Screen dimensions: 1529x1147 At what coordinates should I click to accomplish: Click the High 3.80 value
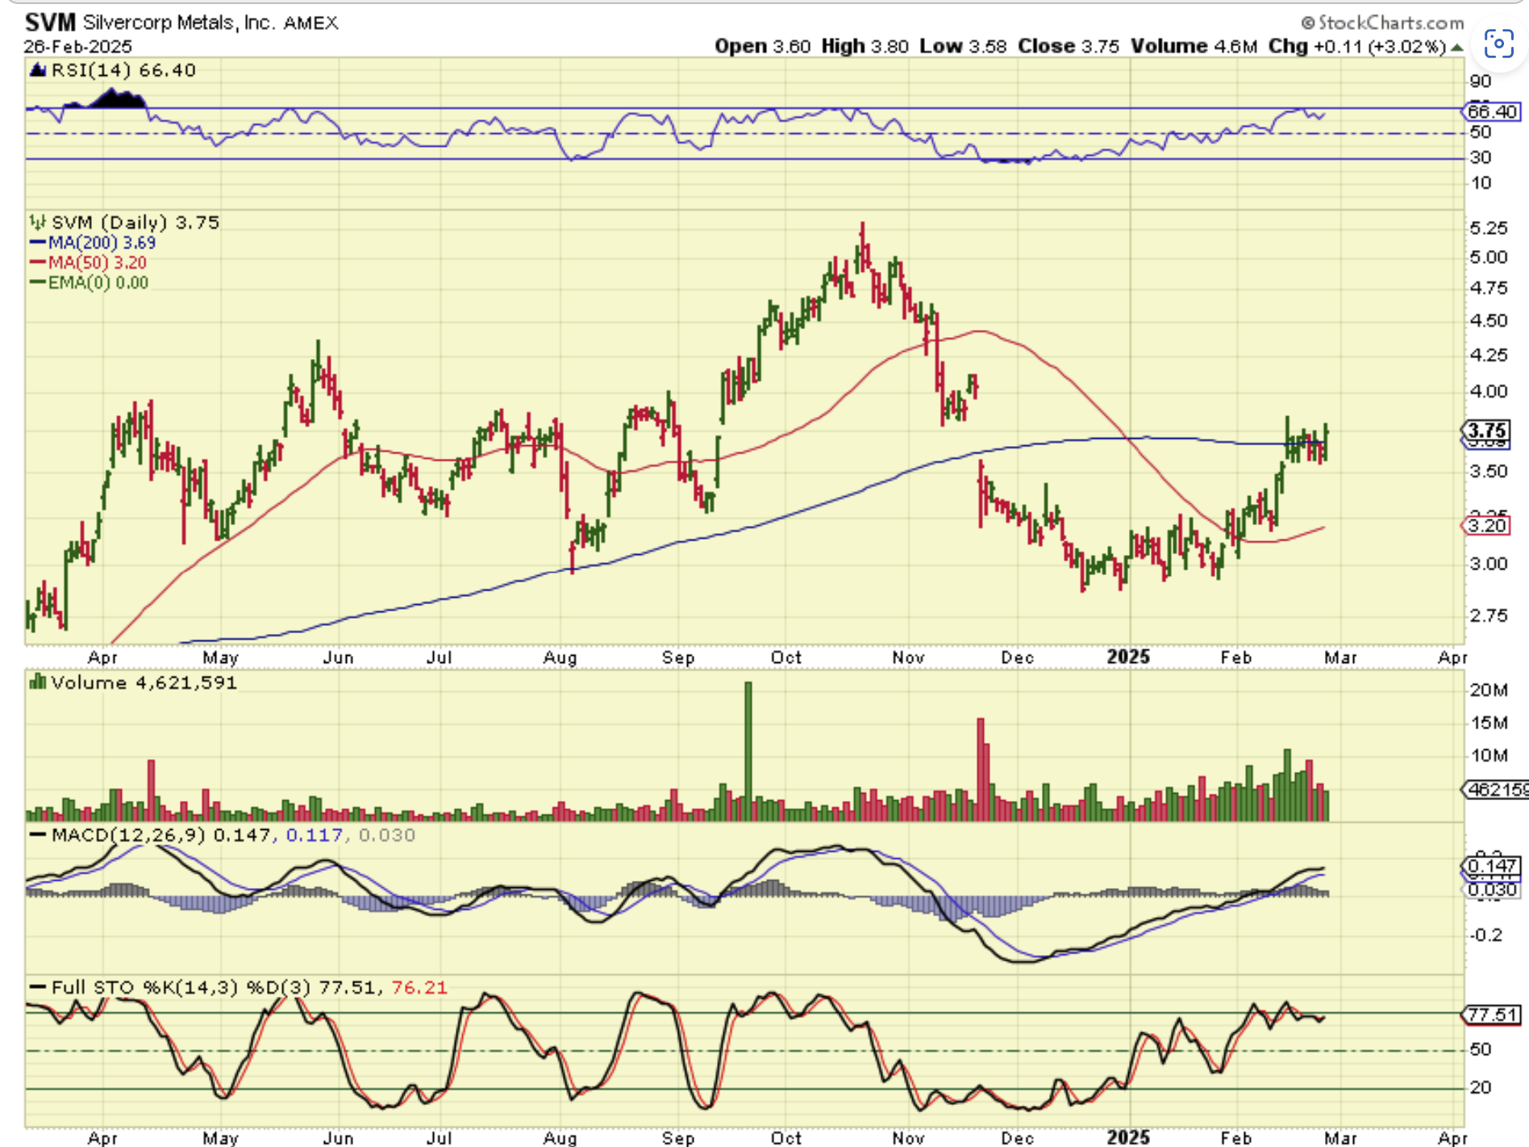coord(864,47)
